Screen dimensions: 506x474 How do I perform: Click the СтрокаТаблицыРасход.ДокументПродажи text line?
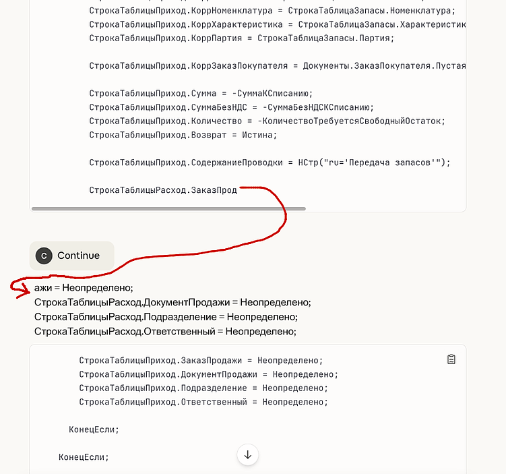coord(172,302)
